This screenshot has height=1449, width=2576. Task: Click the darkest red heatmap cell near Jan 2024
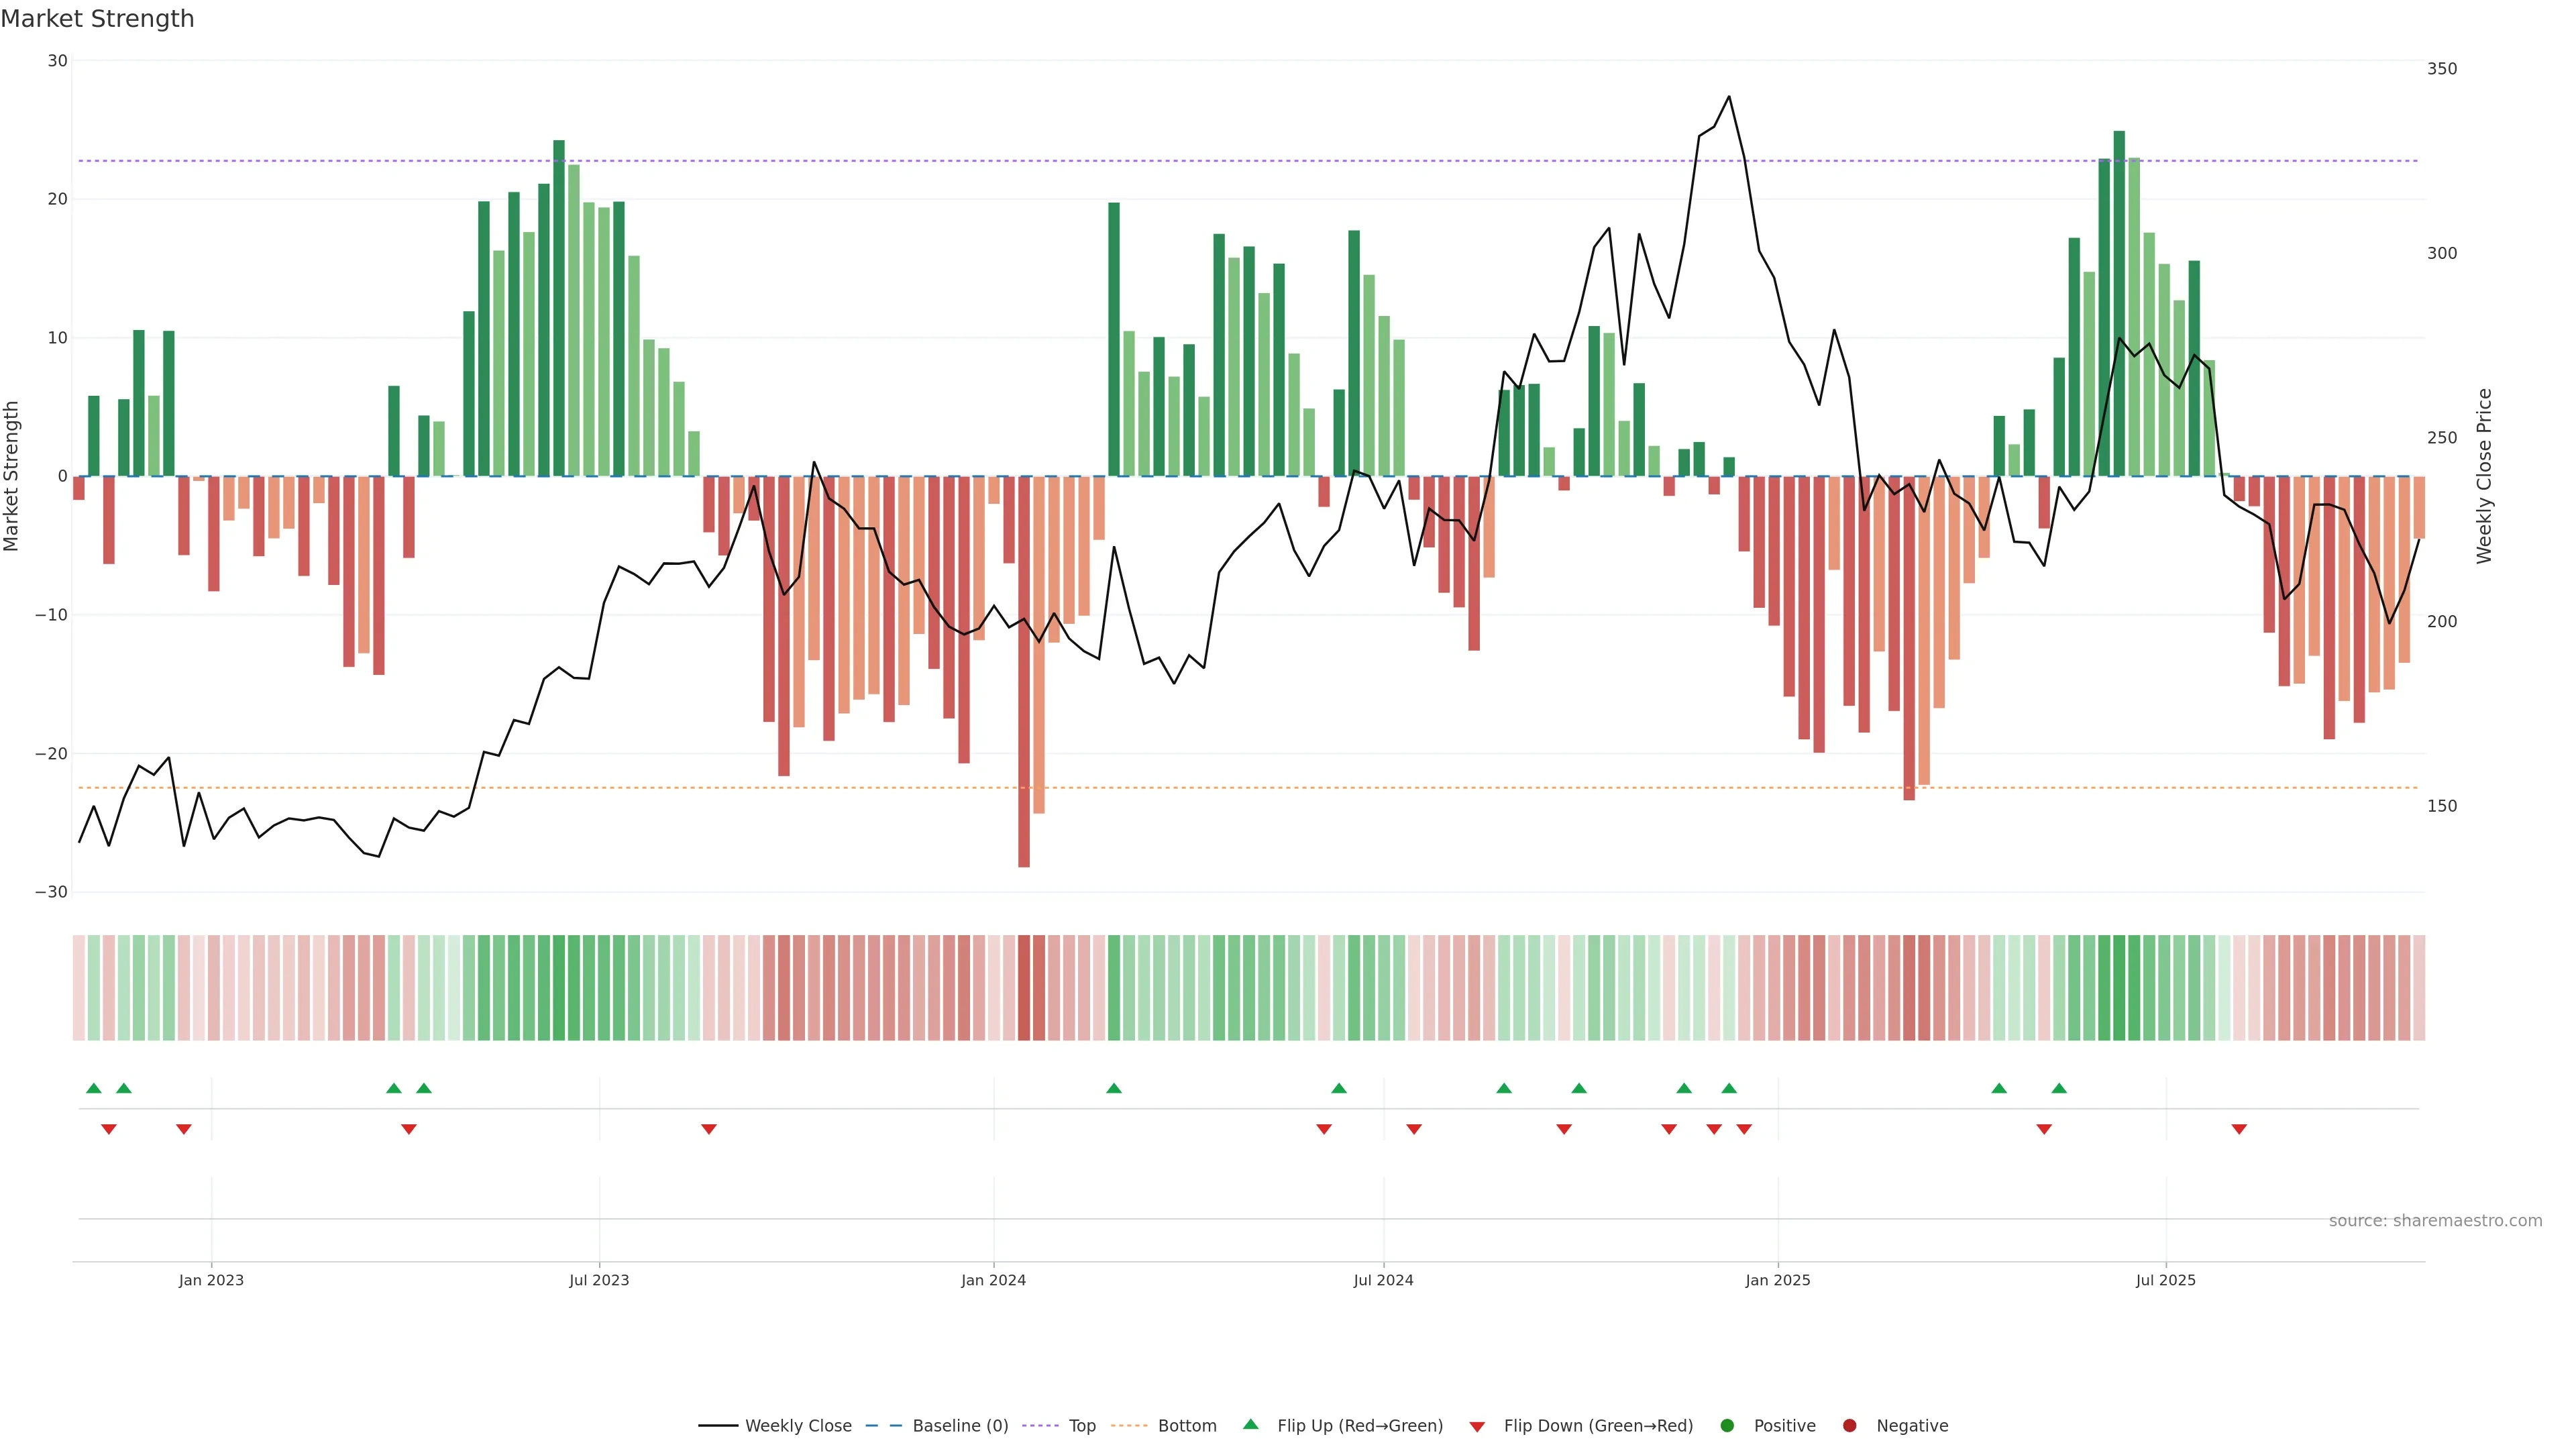coord(1024,988)
